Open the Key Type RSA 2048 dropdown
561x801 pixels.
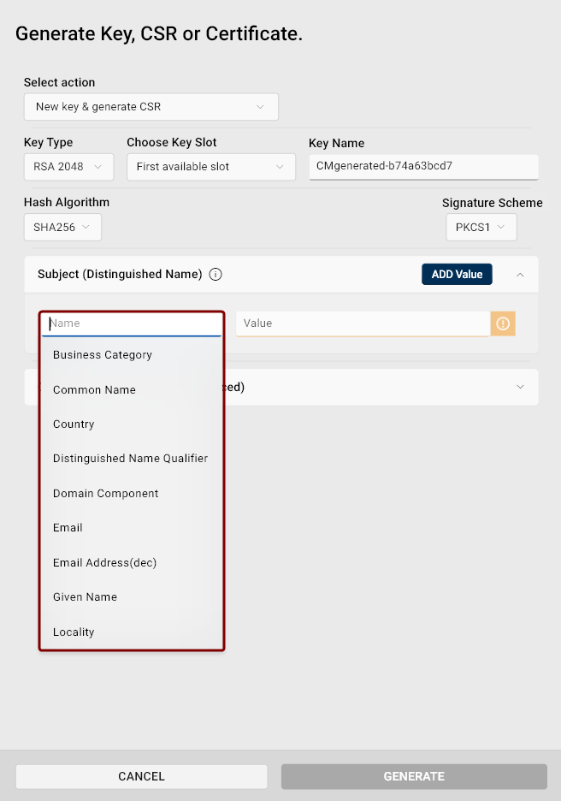point(68,167)
